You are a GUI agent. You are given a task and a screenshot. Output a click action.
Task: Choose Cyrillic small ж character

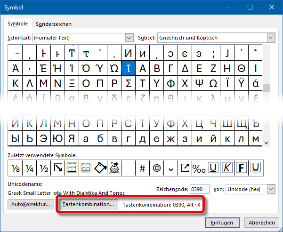170,138
